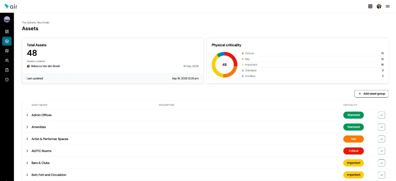Open the hamburger menu
This screenshot has width=396, height=181.
(x=388, y=6)
